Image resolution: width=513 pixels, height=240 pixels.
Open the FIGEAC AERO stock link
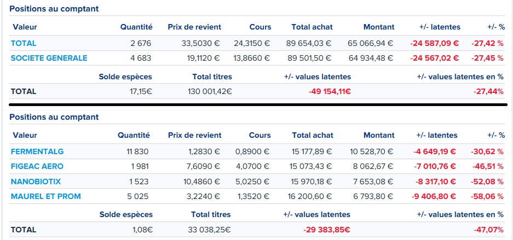(37, 166)
